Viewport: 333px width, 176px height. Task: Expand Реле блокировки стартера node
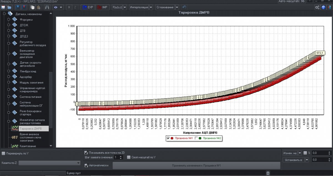(x=9, y=113)
